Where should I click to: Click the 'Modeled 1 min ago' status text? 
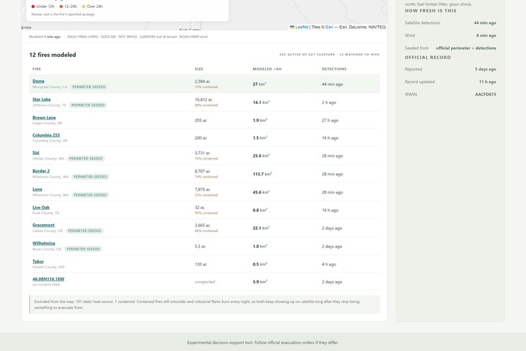click(44, 37)
